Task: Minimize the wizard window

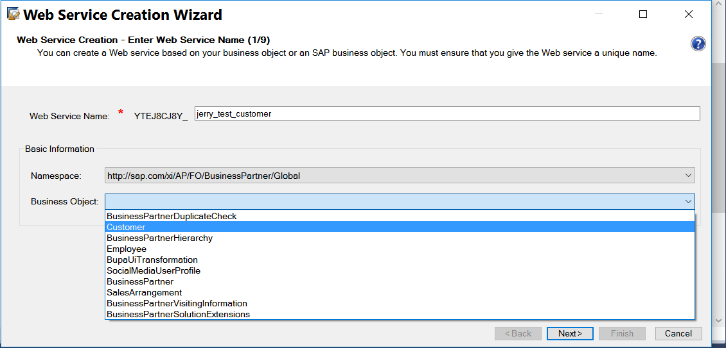Action: click(599, 14)
